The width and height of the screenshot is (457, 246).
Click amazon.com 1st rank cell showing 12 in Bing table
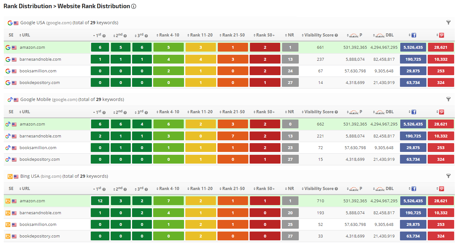(x=100, y=201)
